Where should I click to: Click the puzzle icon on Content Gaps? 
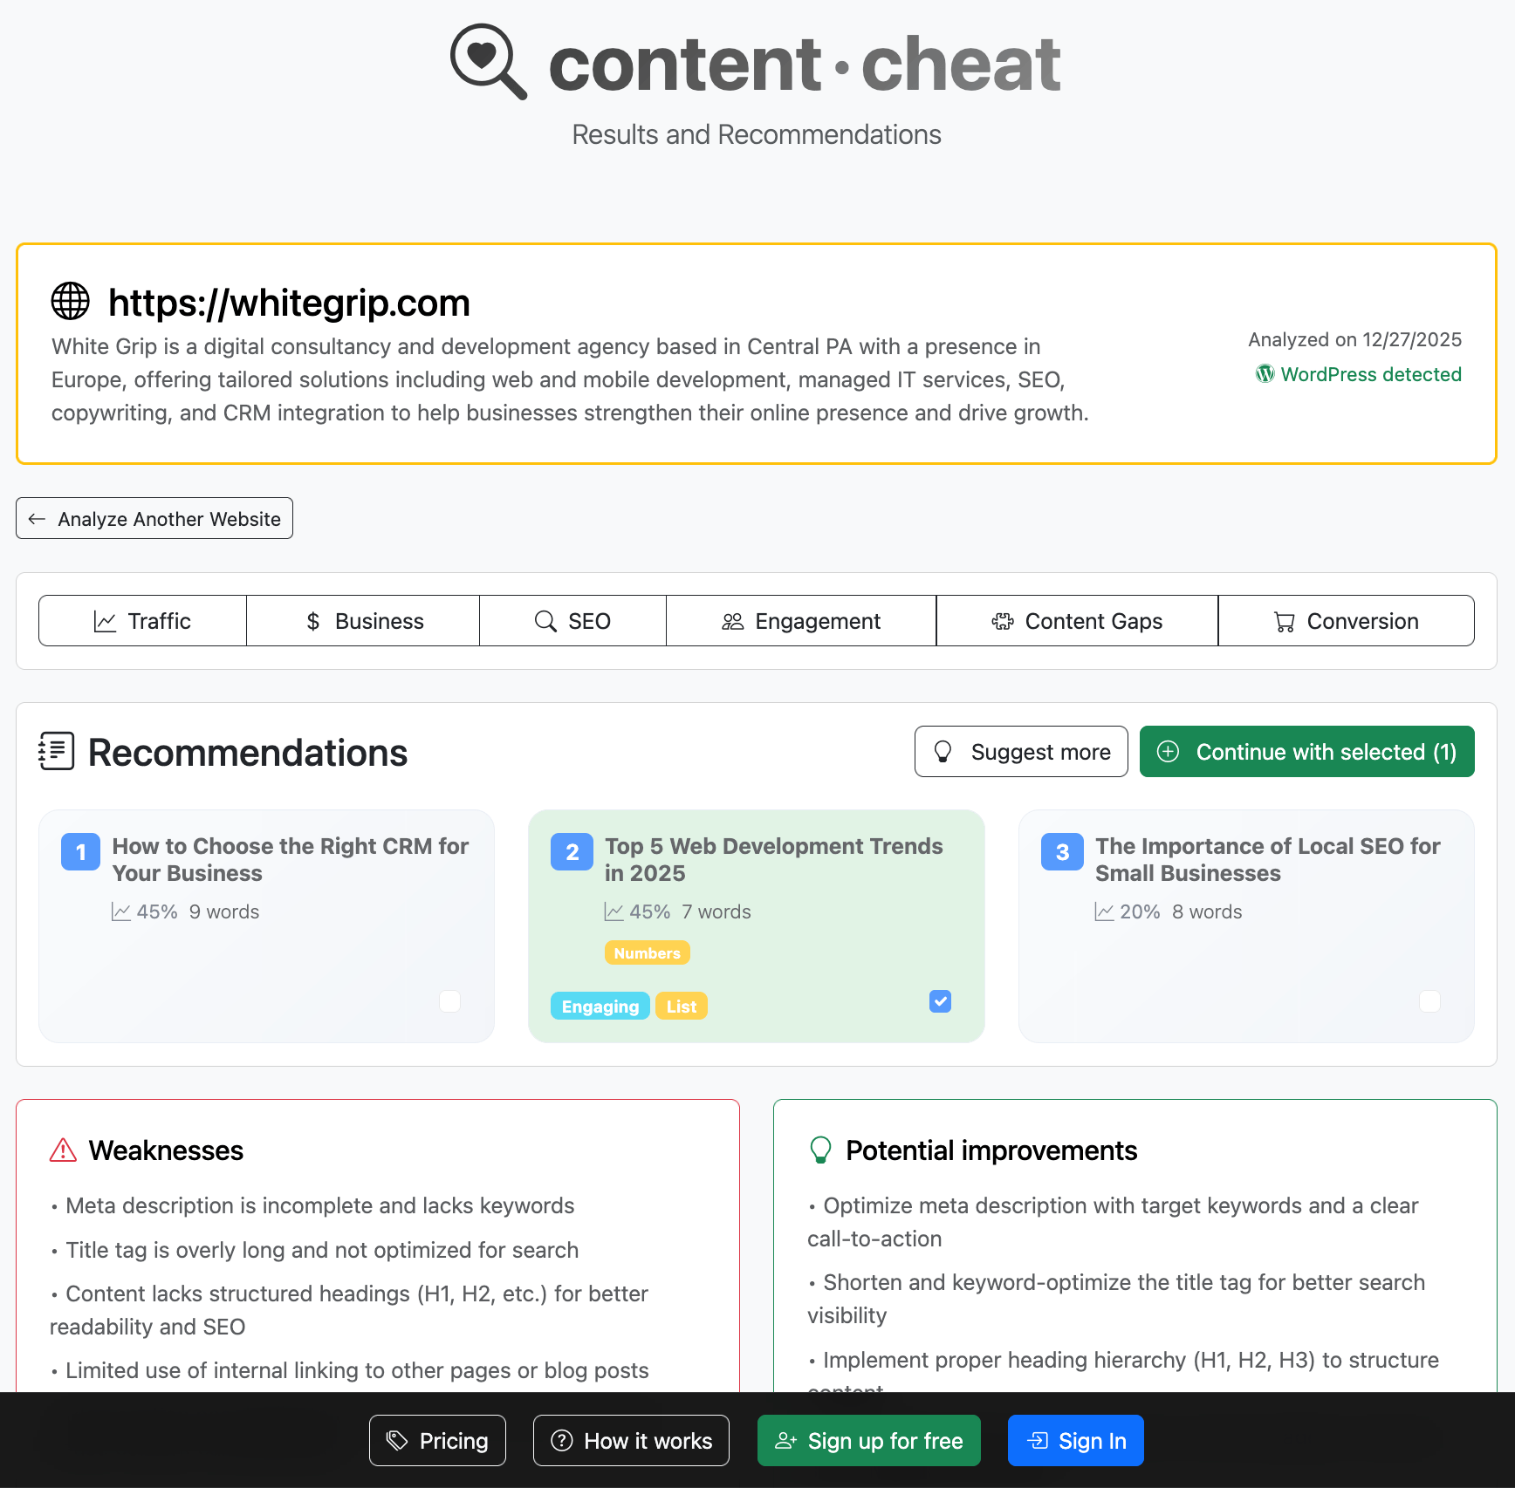point(1002,621)
